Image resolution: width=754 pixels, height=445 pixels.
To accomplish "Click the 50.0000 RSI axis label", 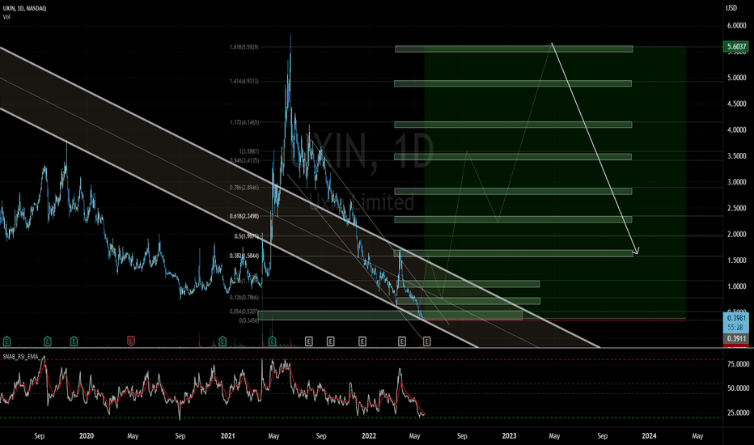I will (x=738, y=388).
